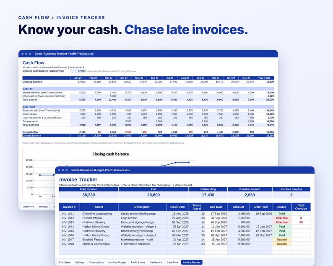Screen dimensions: 333x266
Task: Select the 'Issue Date' column header
Action: [x=177, y=207]
